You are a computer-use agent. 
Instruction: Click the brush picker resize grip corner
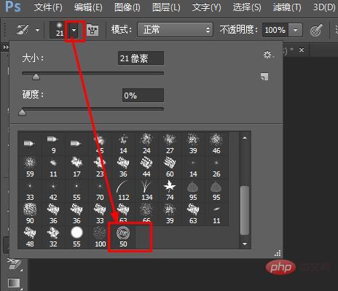coord(278,253)
